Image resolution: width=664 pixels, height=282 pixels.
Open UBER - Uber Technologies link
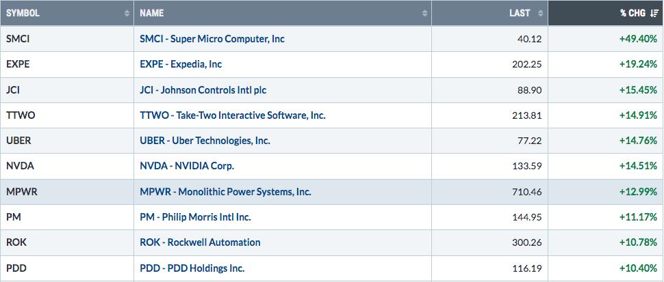[x=205, y=141]
